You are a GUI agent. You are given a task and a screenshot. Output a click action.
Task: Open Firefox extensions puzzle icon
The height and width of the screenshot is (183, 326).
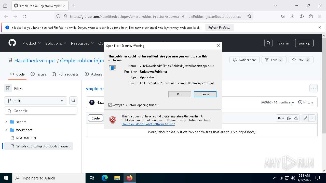(x=311, y=16)
